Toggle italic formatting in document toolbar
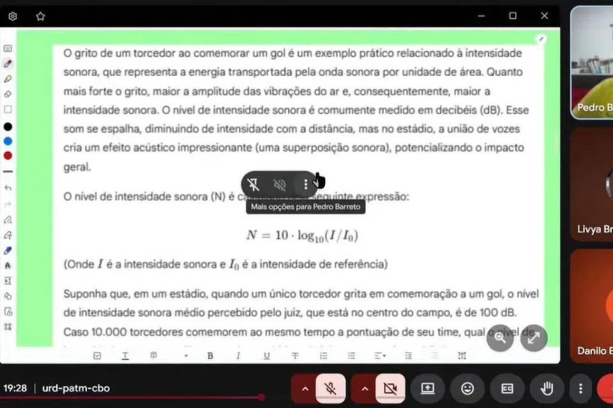 [x=238, y=356]
